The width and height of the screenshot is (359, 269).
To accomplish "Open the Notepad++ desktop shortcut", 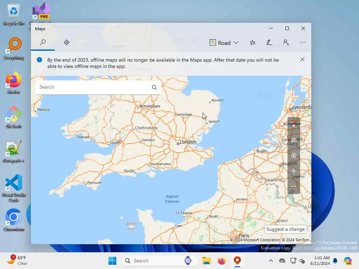I will (14, 151).
